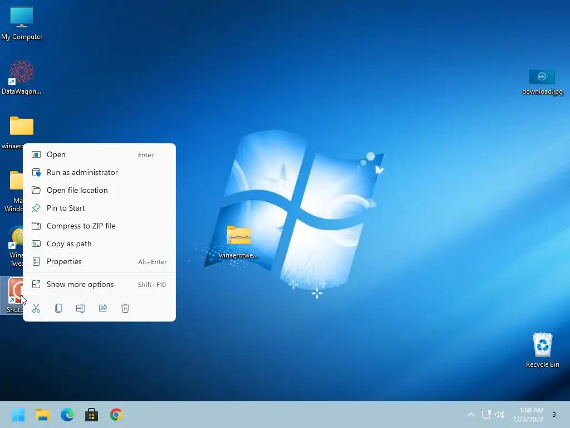Viewport: 570px width, 428px height.
Task: Open Microsoft Store from the taskbar
Action: coord(92,415)
